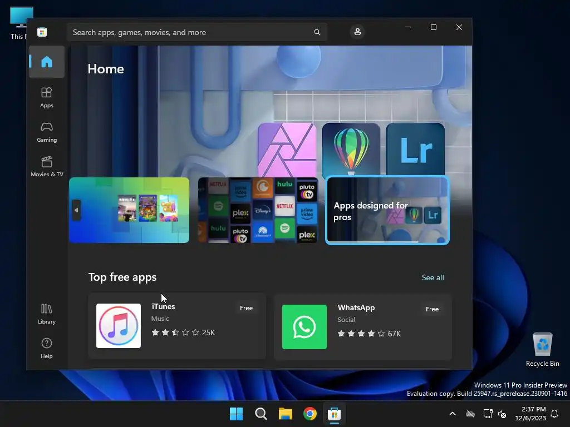Select the Apps designed for pros banner
570x427 pixels.
coord(387,210)
